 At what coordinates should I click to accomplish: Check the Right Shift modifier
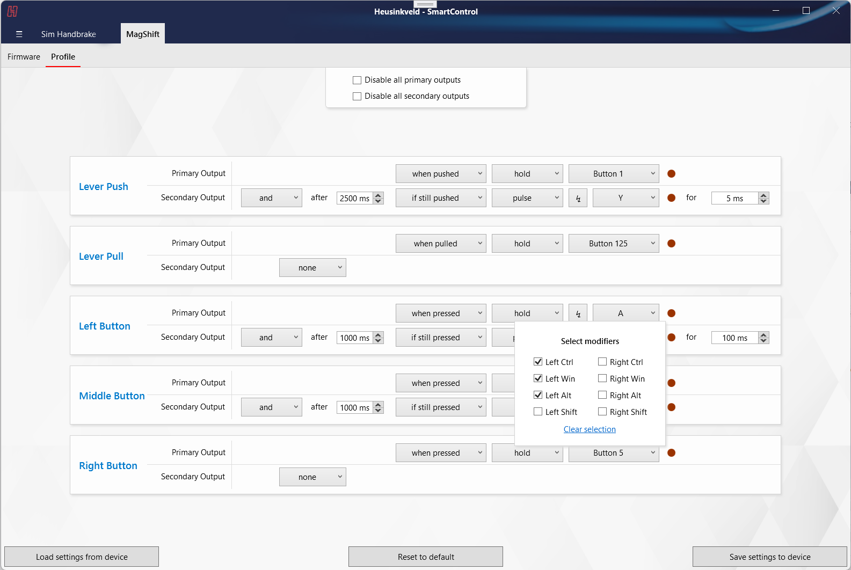[x=602, y=412]
